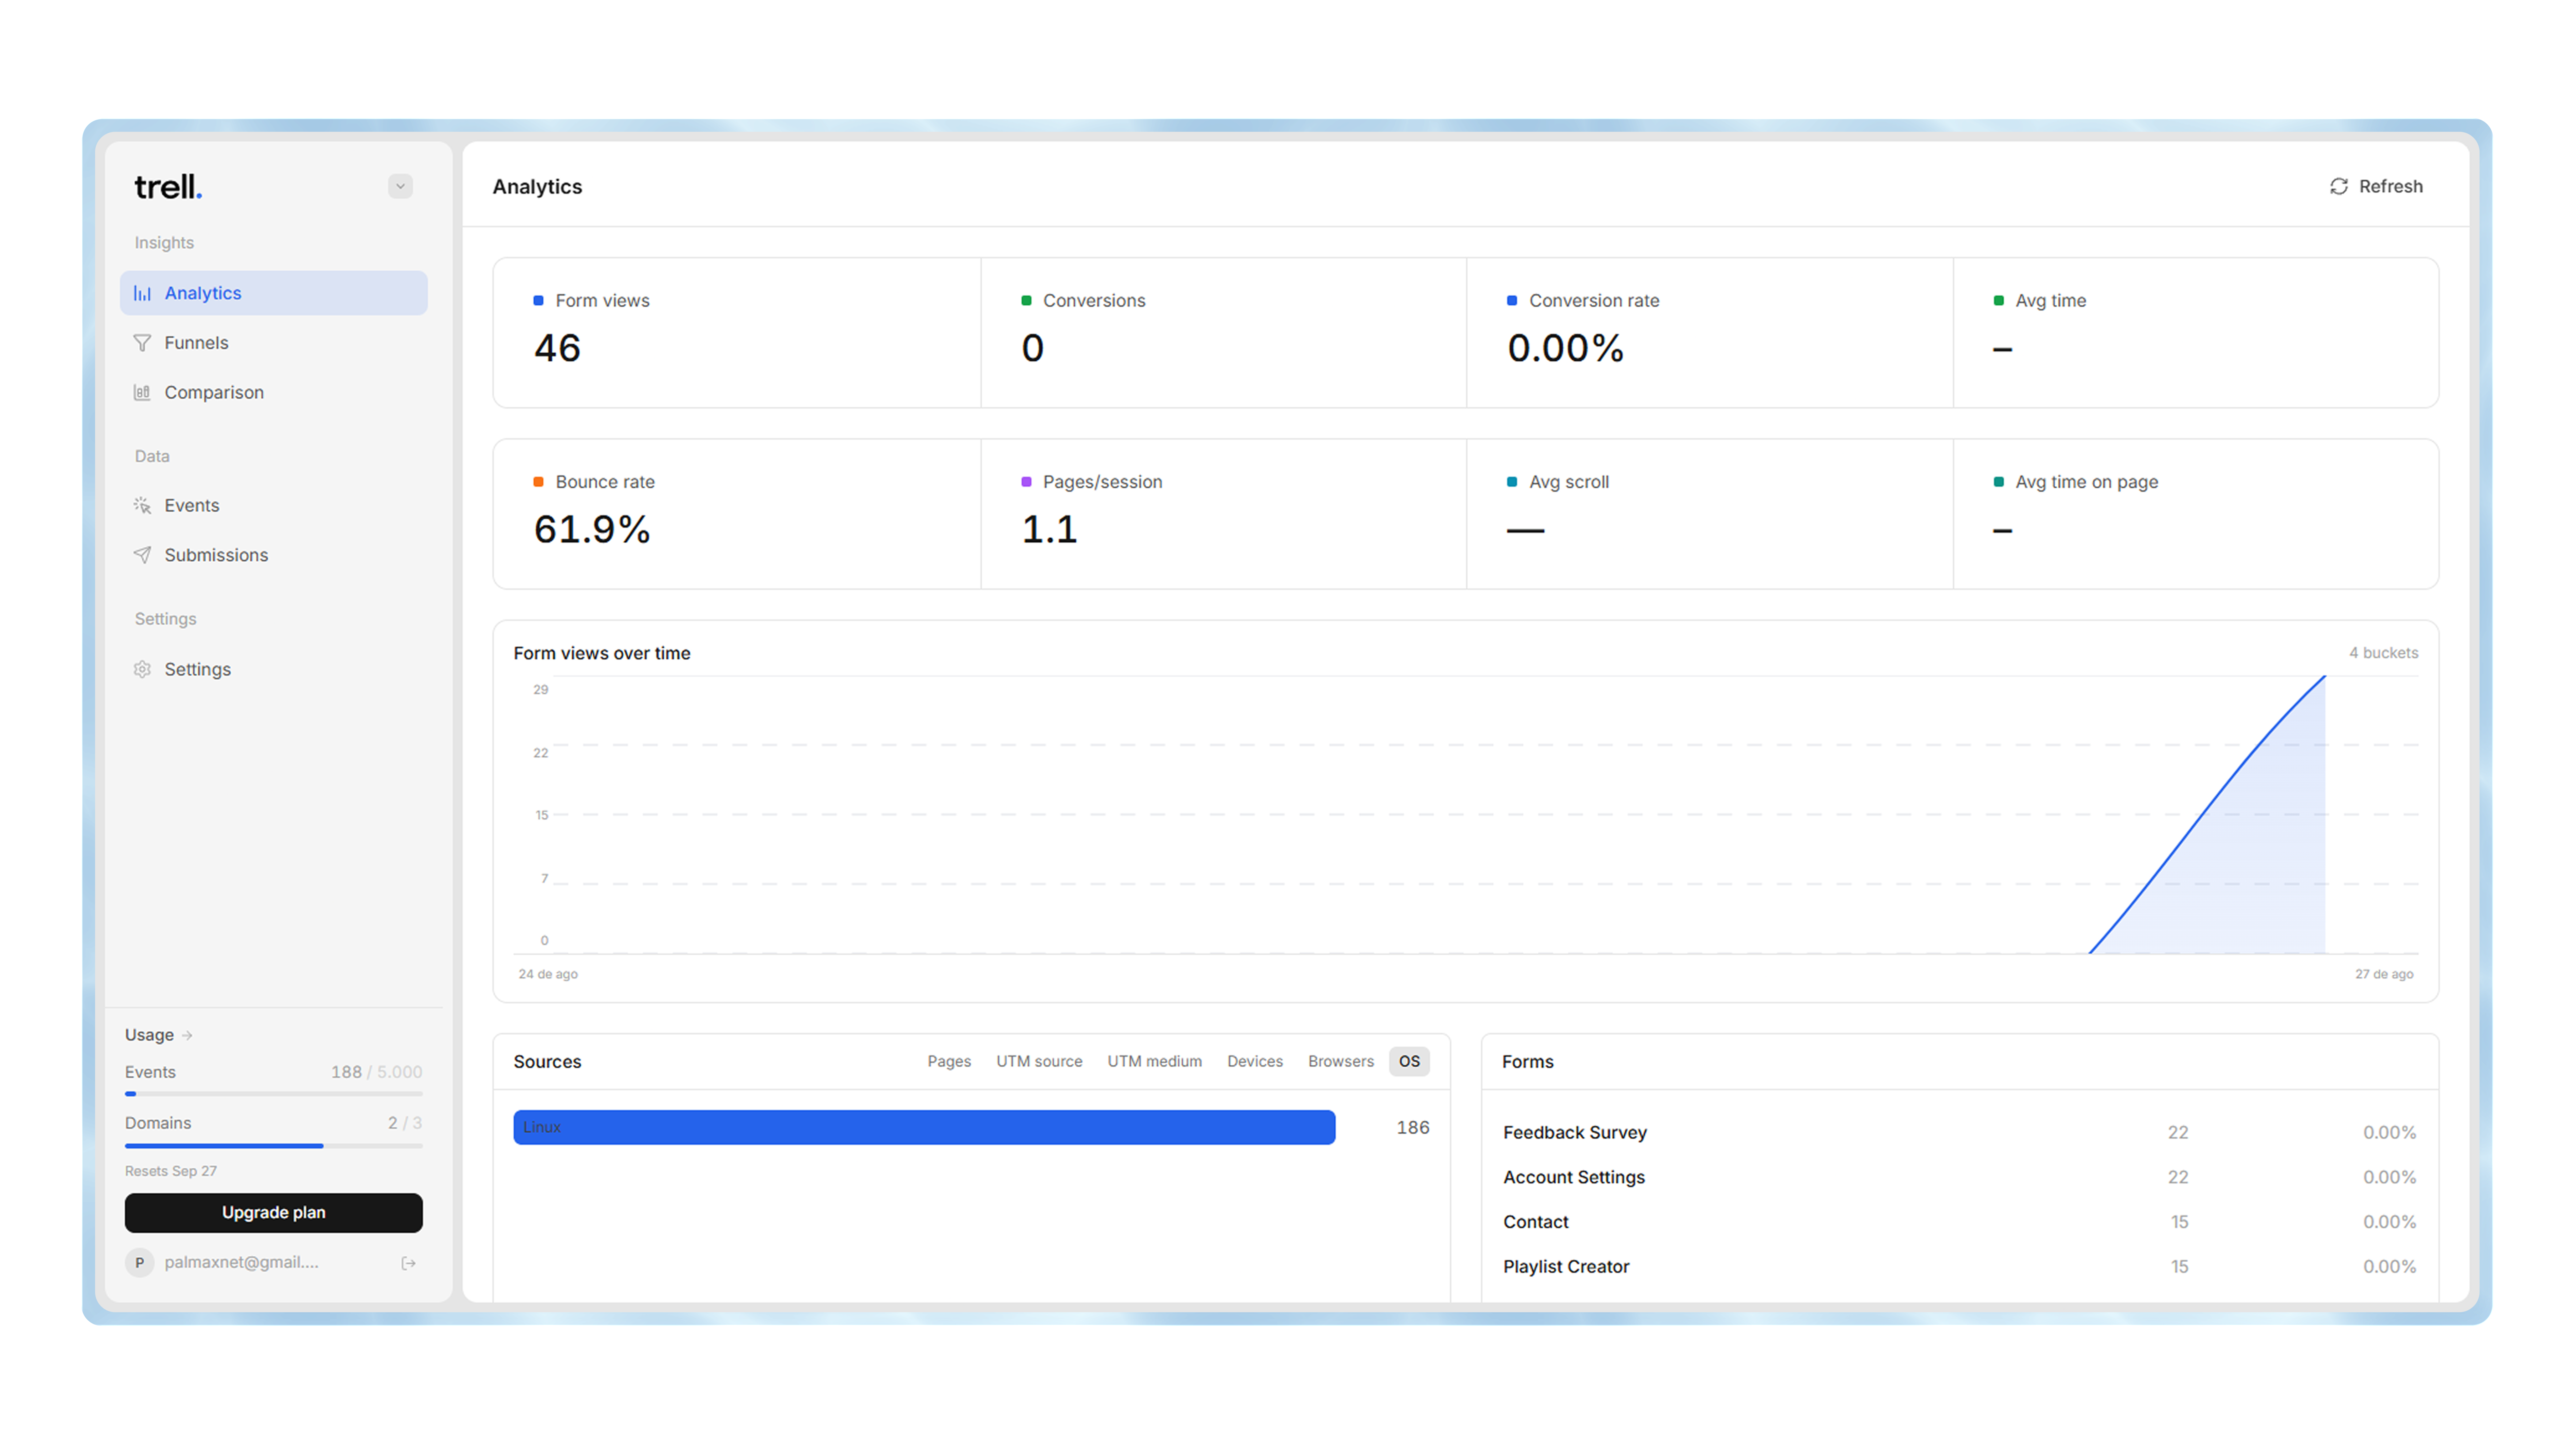The width and height of the screenshot is (2576, 1444).
Task: Click the Funnels filter icon
Action: [142, 343]
